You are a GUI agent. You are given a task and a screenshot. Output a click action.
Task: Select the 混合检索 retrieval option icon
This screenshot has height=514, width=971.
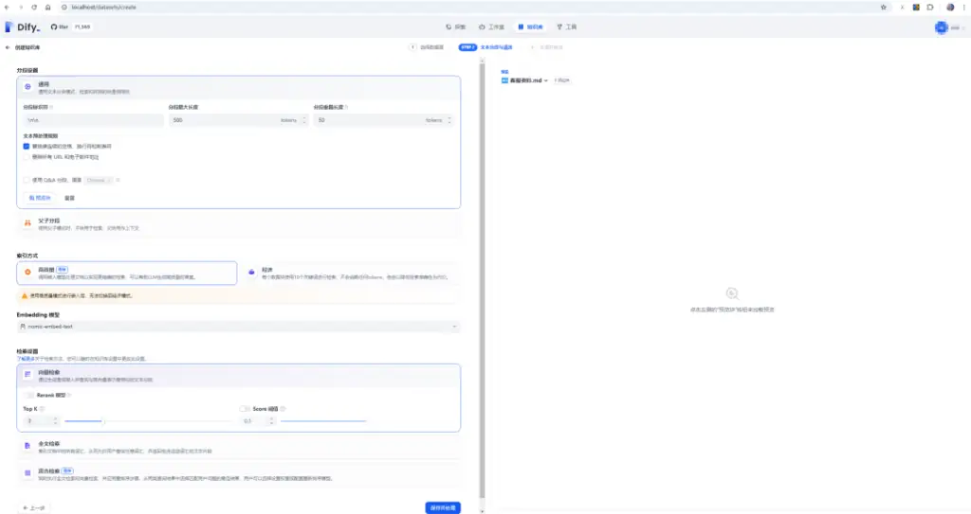(27, 473)
